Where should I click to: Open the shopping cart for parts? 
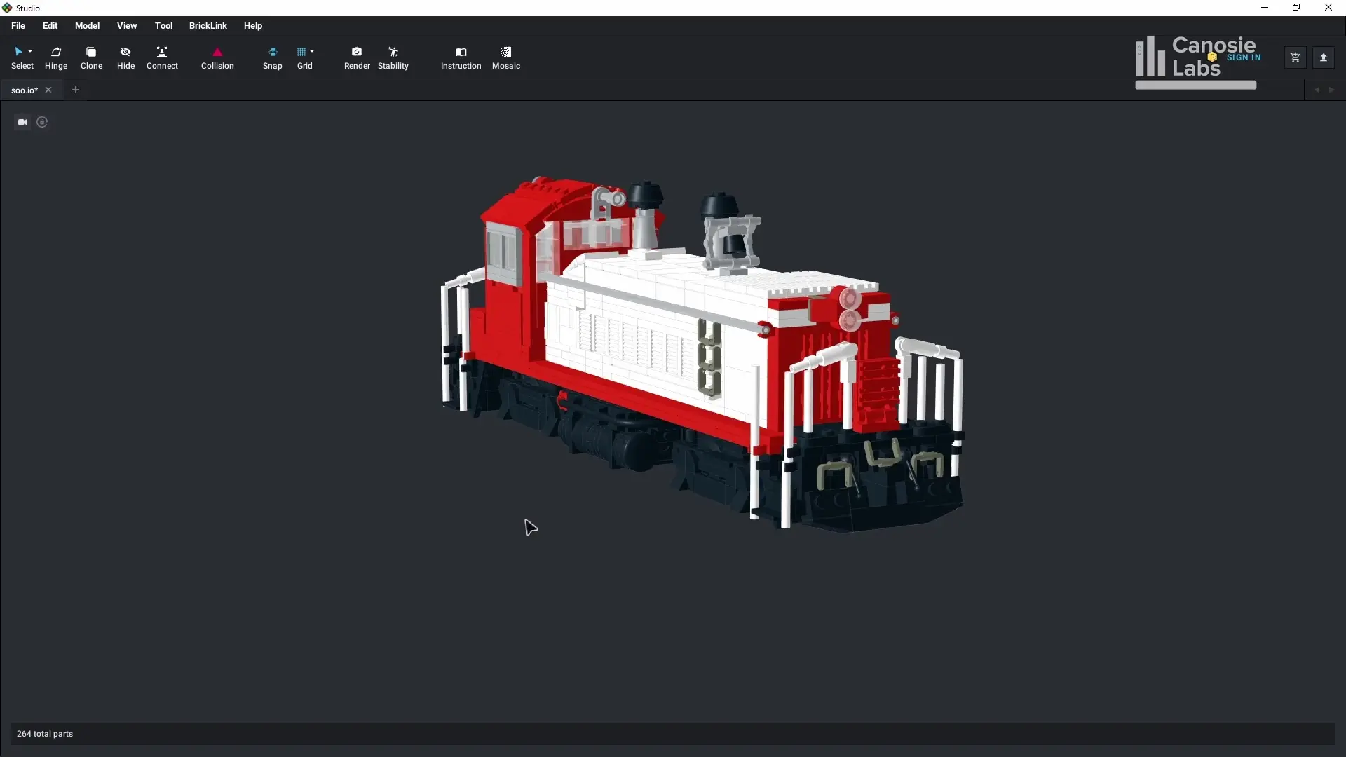[1295, 57]
